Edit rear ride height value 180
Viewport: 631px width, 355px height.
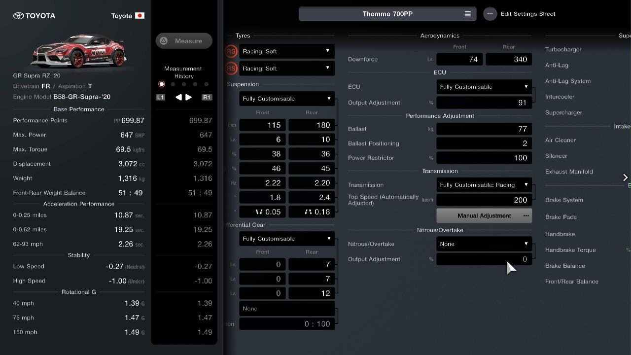[x=312, y=125]
